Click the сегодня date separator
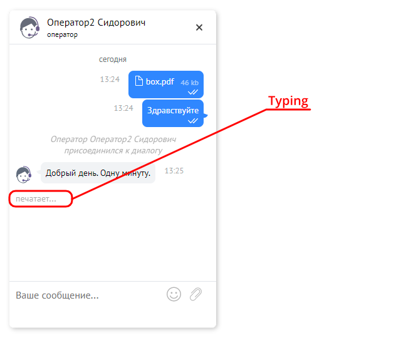Image resolution: width=401 pixels, height=338 pixels. 113,59
